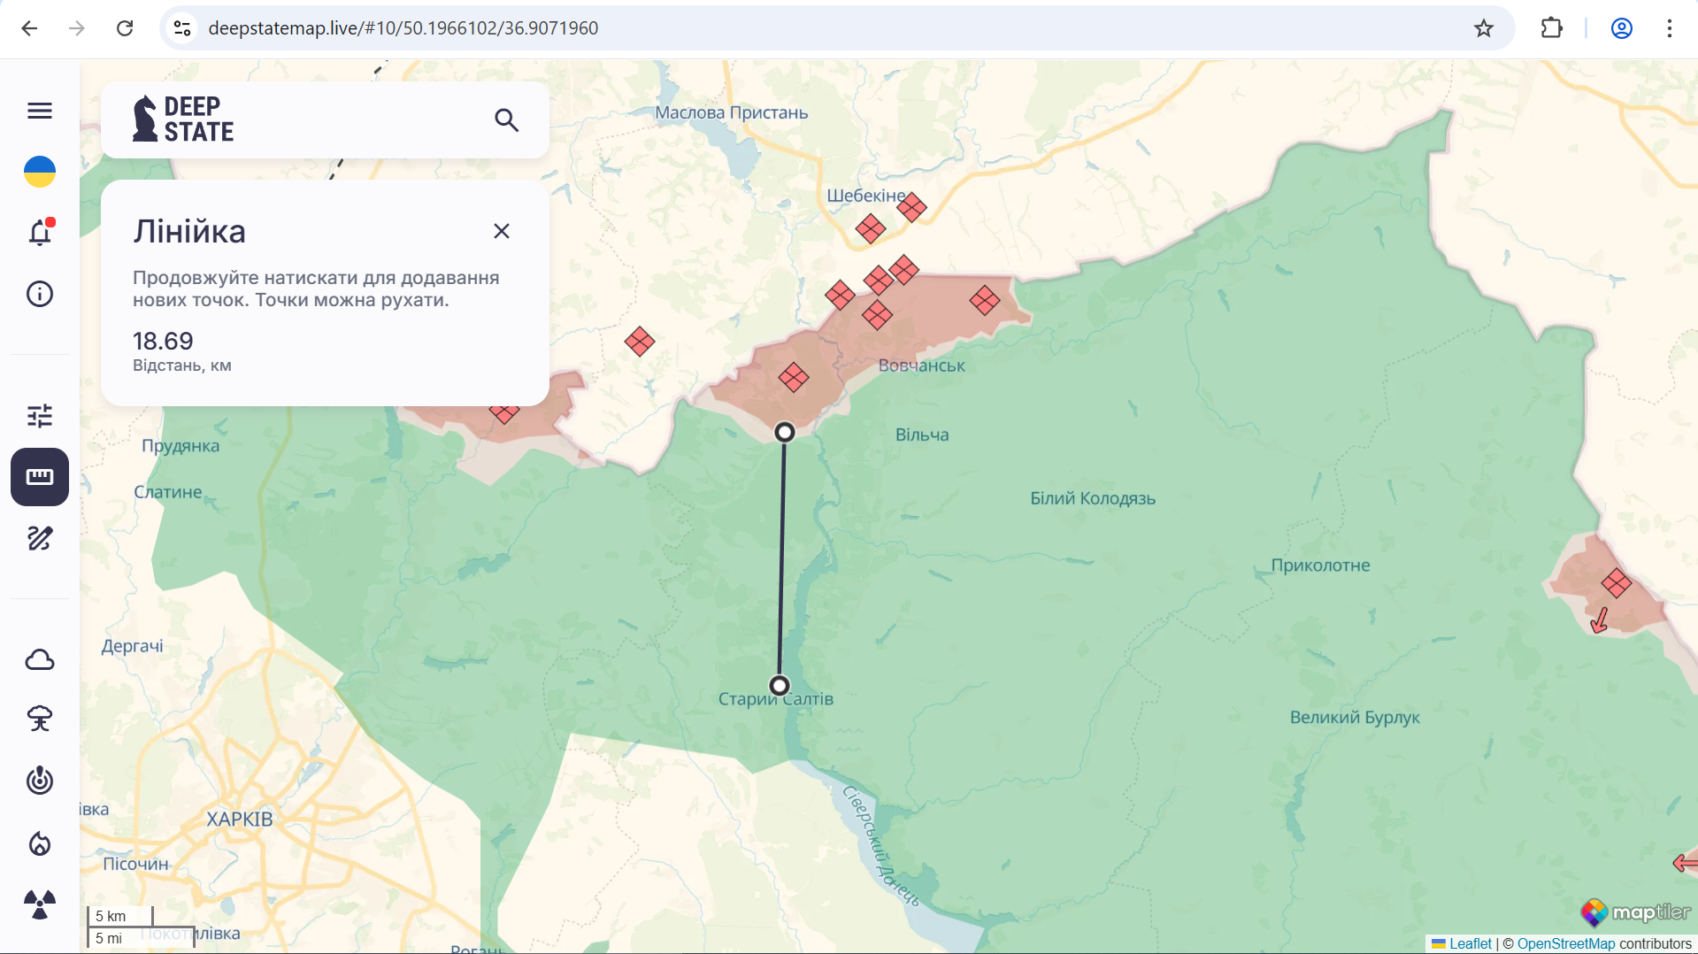Open search in DeepState header
1698x954 pixels.
tap(506, 120)
